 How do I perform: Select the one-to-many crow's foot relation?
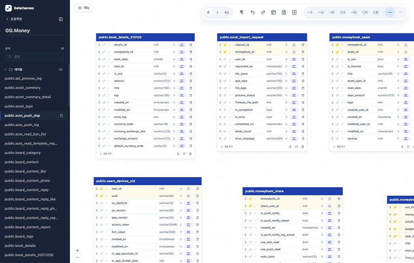click(x=321, y=13)
